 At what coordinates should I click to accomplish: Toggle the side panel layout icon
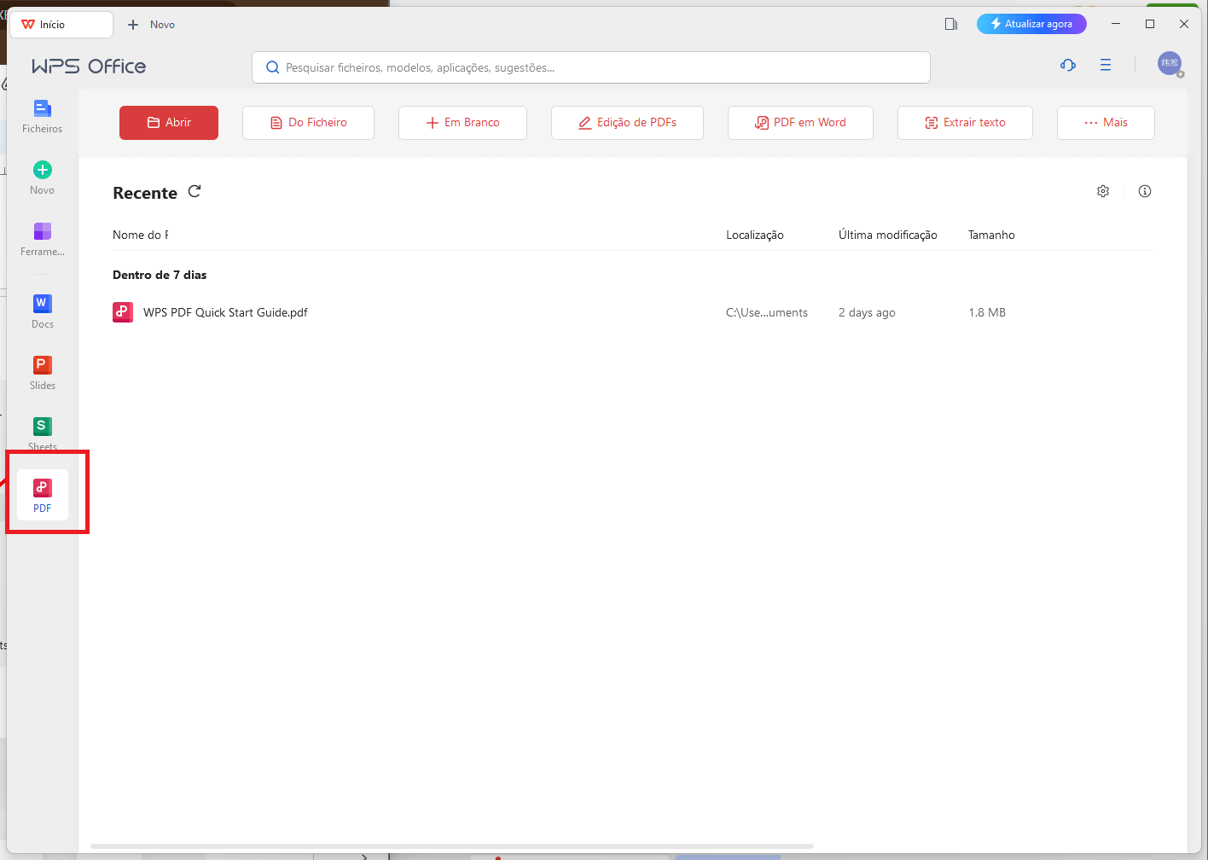951,24
